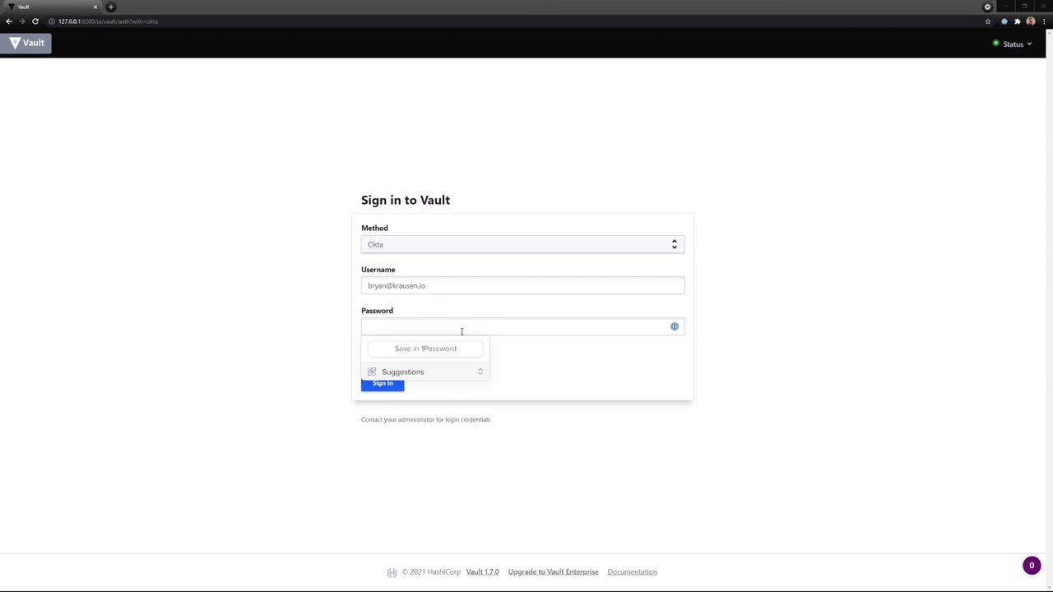Click the purple notification badge at bottom right

1032,566
